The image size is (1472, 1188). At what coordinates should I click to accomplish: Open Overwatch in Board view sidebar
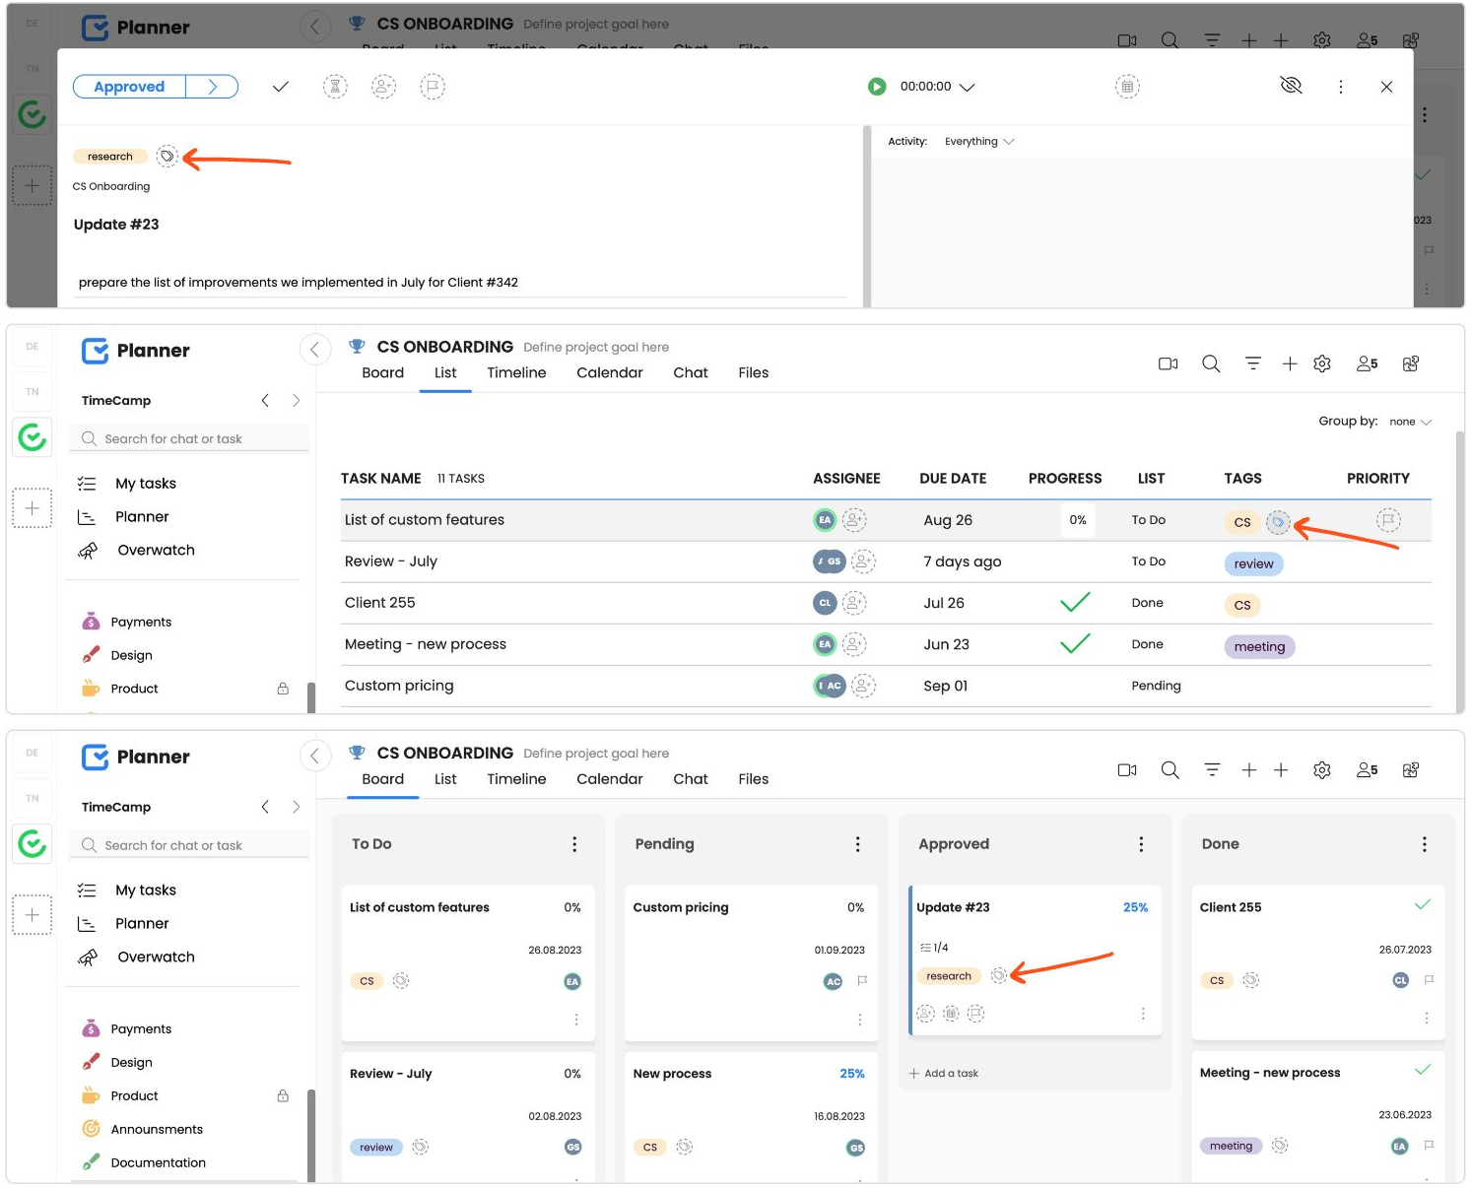click(x=156, y=957)
